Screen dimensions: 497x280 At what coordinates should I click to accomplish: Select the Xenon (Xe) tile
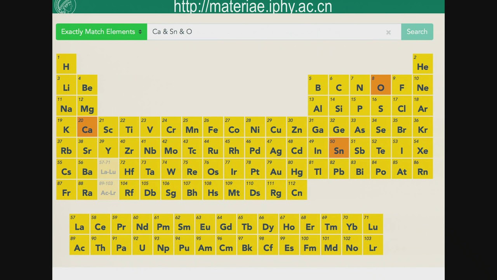click(x=423, y=148)
